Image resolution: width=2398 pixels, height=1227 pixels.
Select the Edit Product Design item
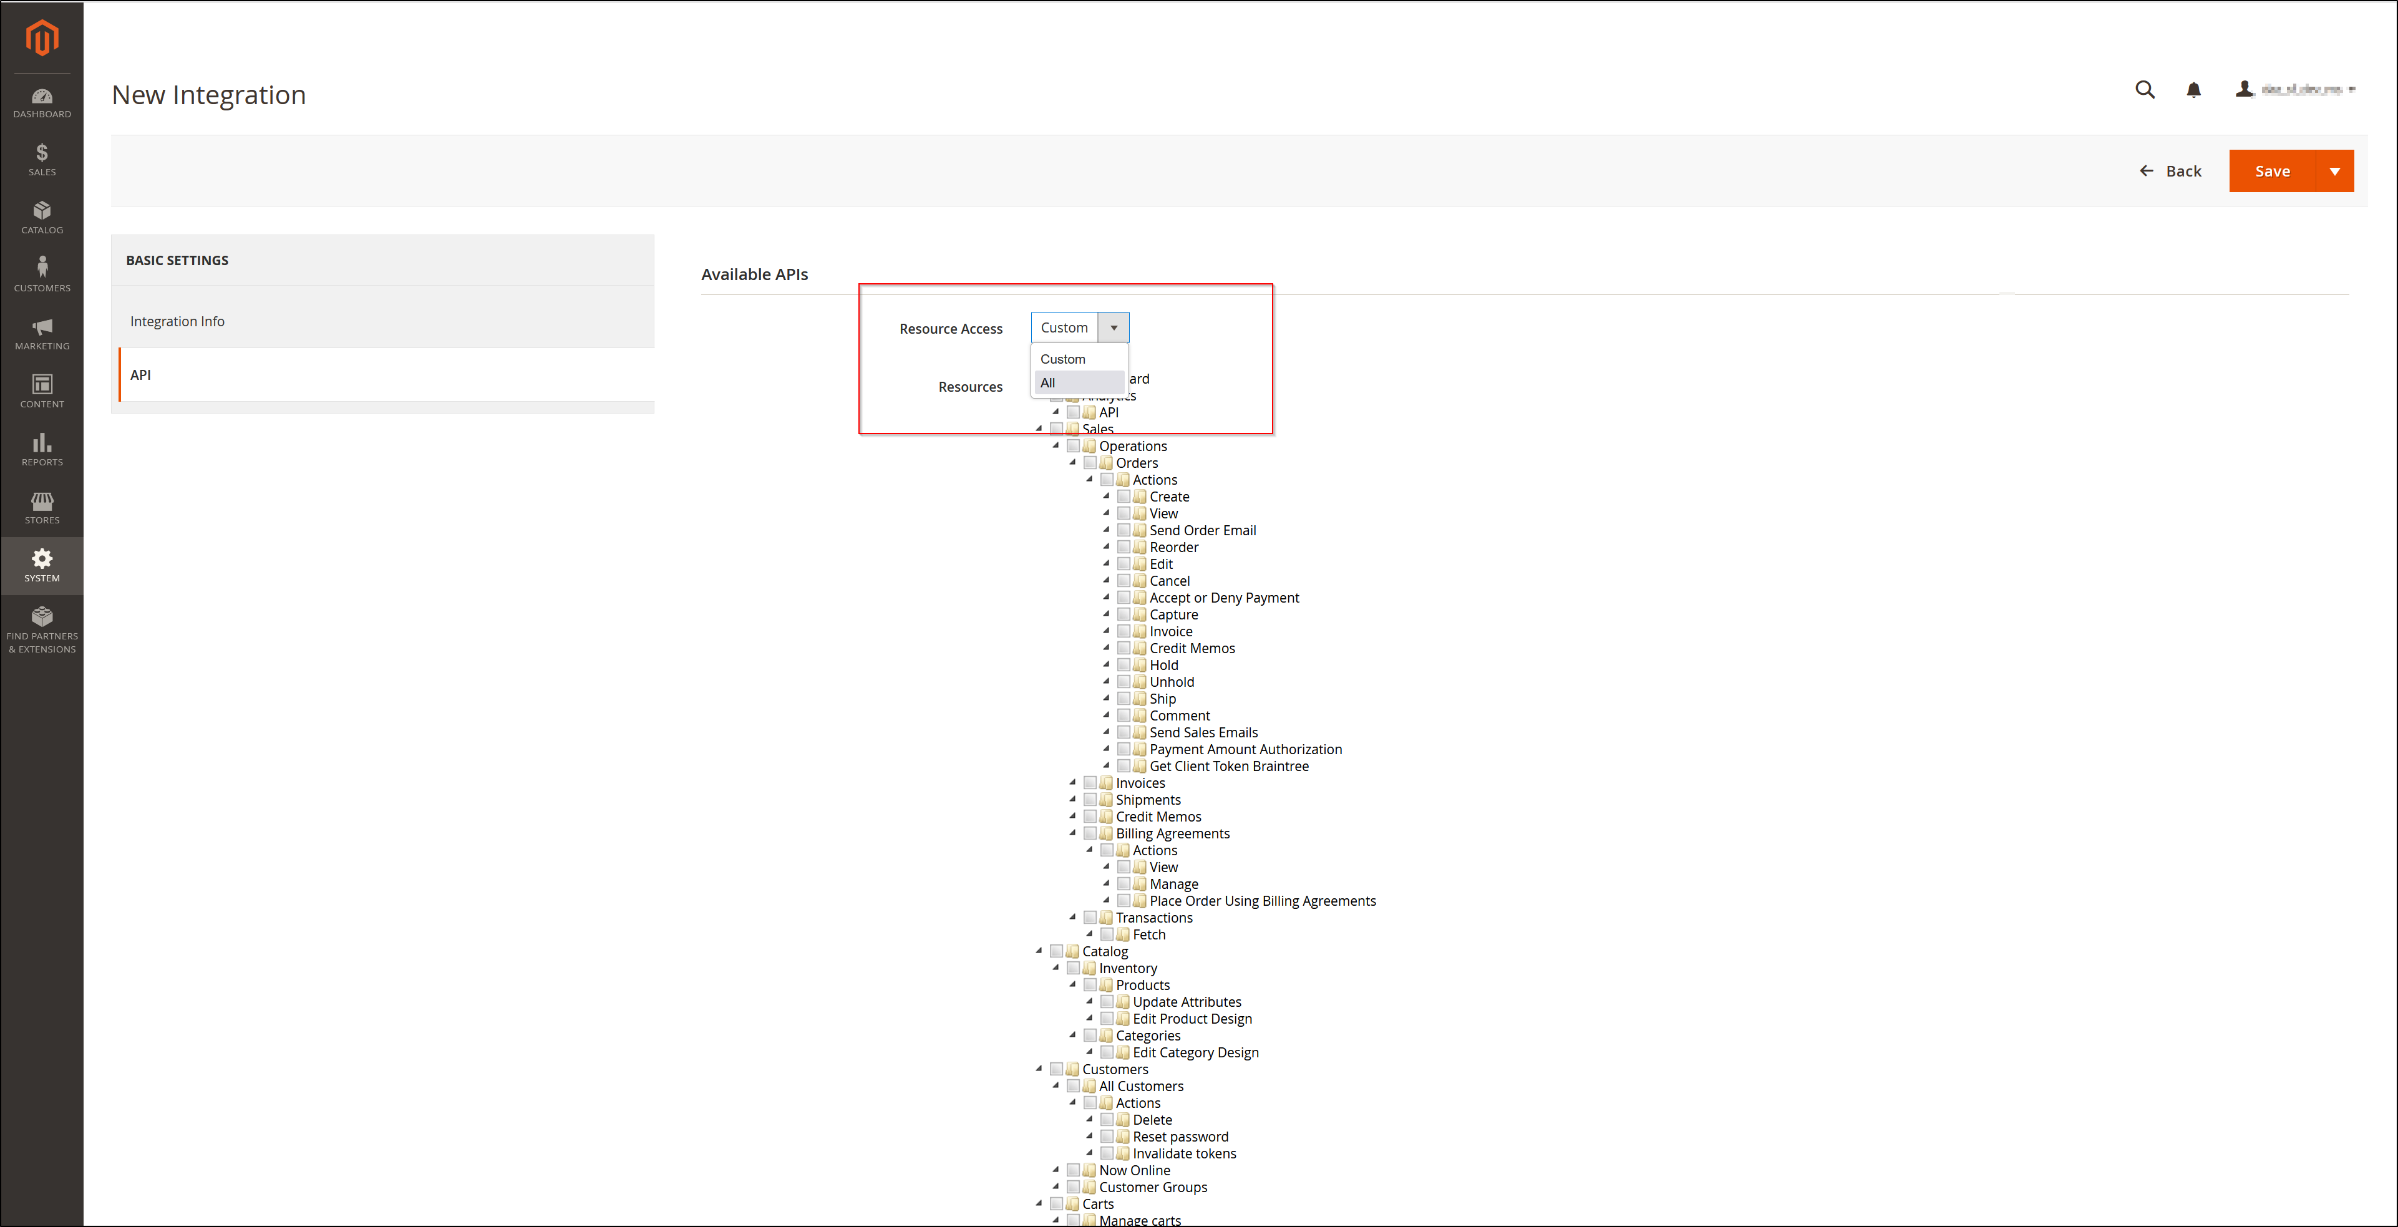(1193, 1019)
